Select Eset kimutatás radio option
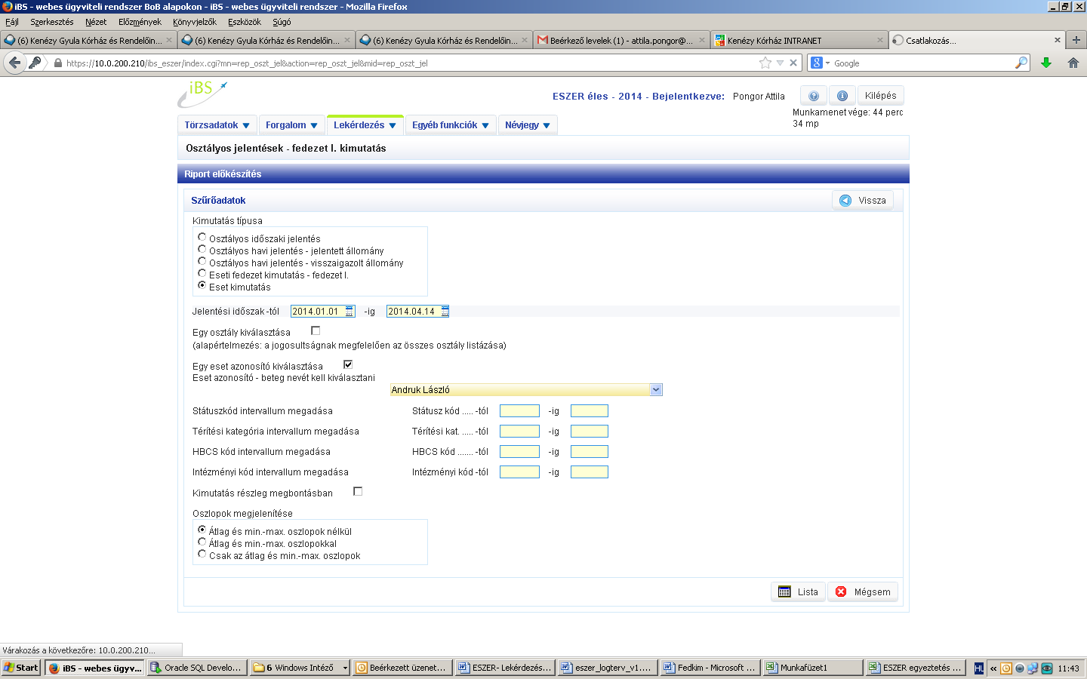This screenshot has width=1087, height=679. coord(202,285)
